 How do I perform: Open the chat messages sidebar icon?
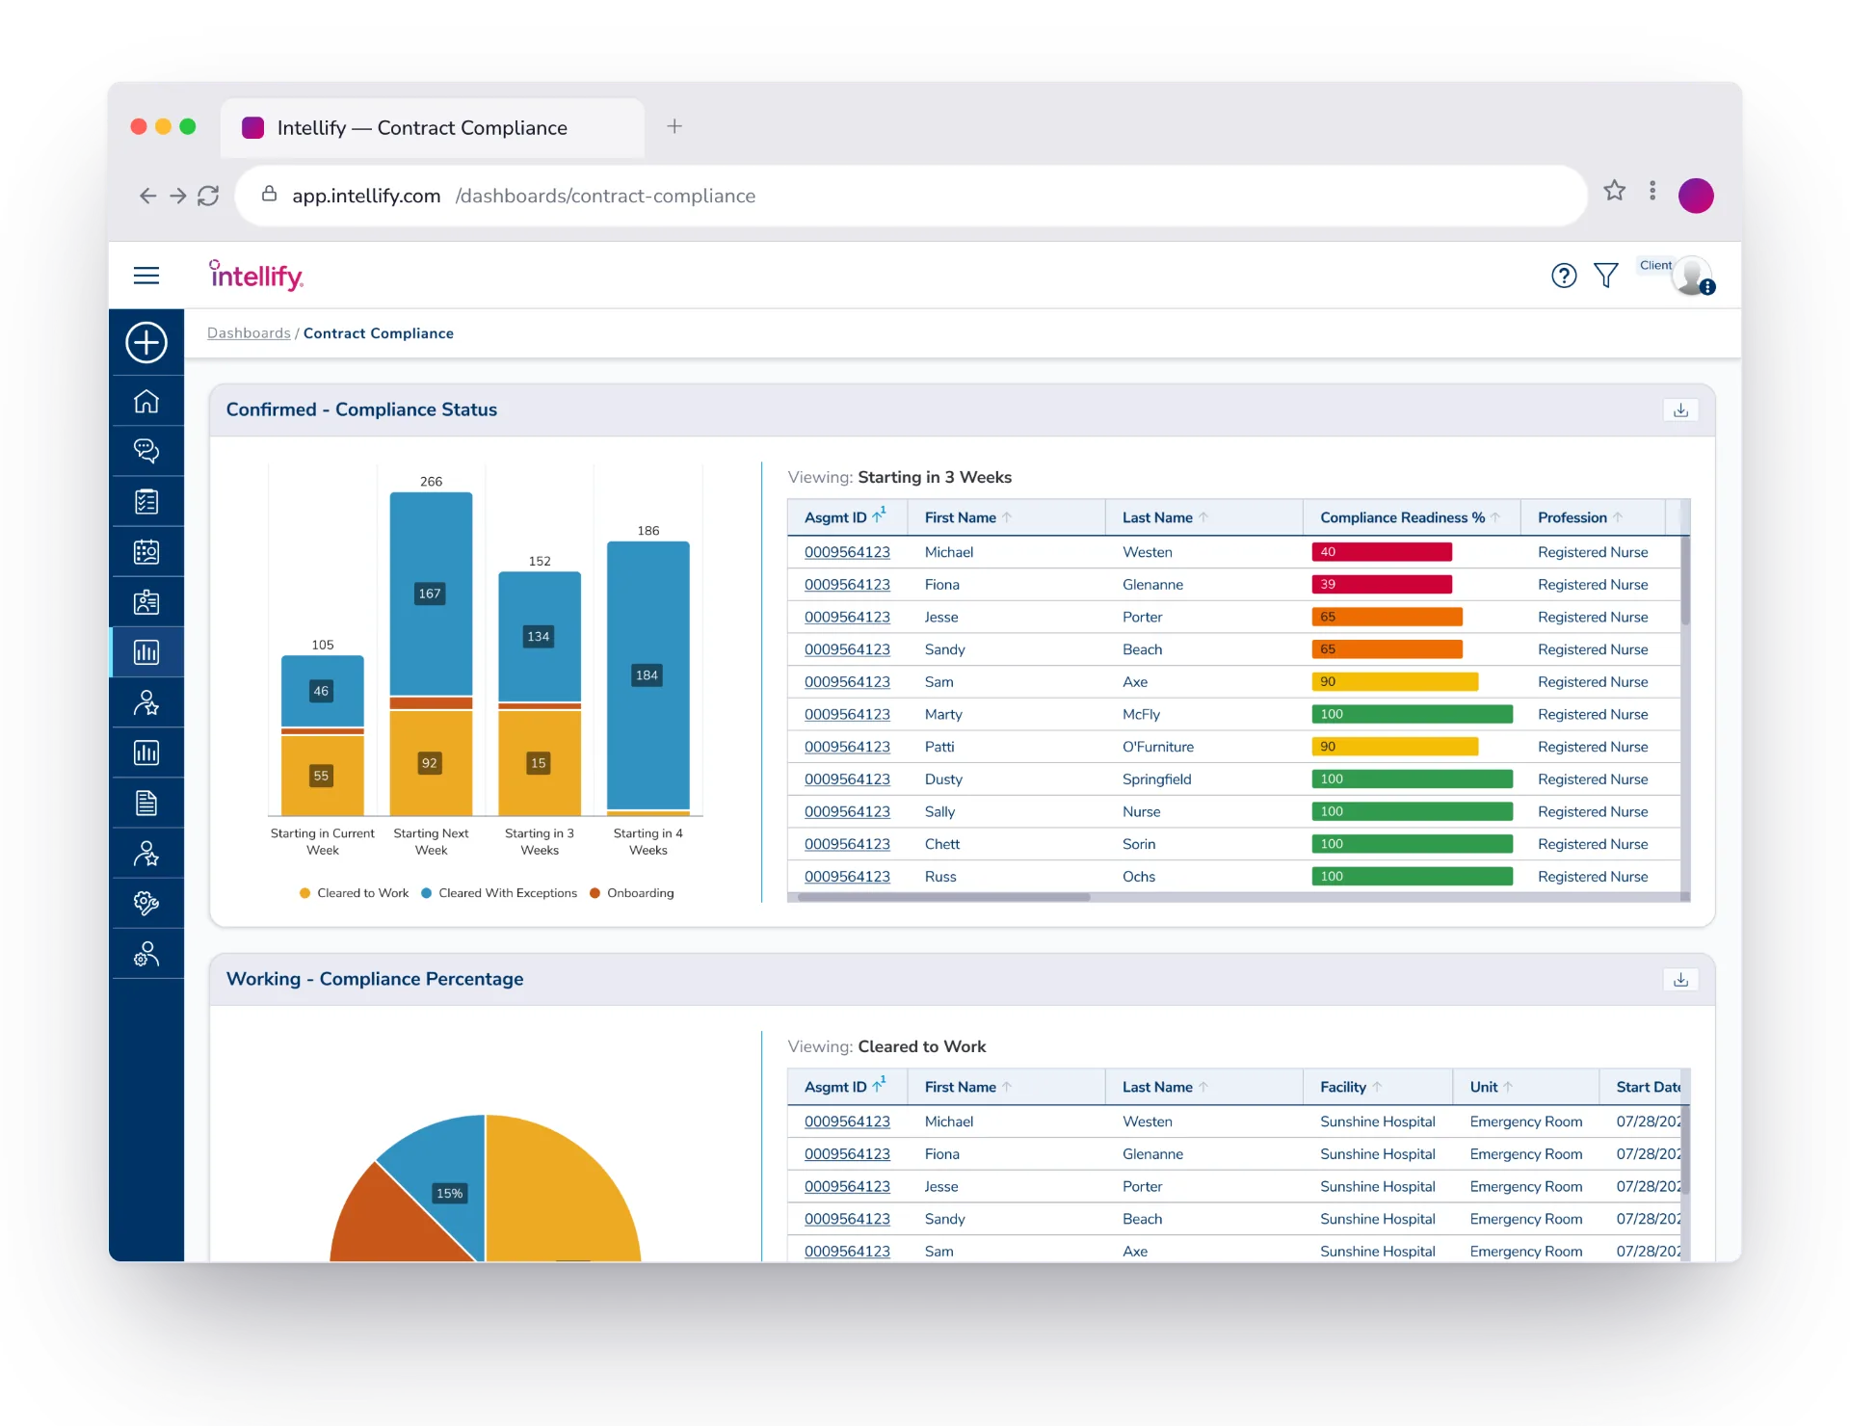pyautogui.click(x=146, y=451)
